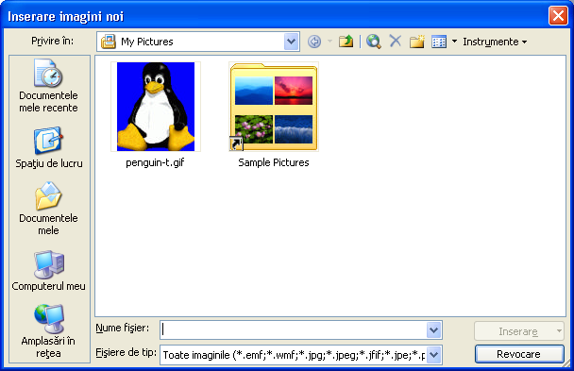Expand the Nume fișier history dropdown
The width and height of the screenshot is (574, 371).
pos(434,330)
